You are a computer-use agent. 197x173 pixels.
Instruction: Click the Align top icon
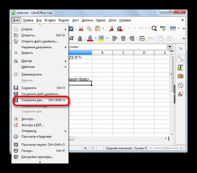click(161, 38)
